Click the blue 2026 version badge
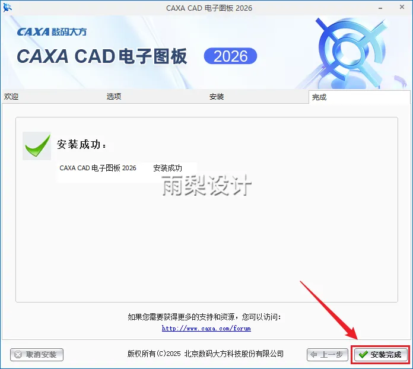The height and width of the screenshot is (369, 413). [x=230, y=56]
